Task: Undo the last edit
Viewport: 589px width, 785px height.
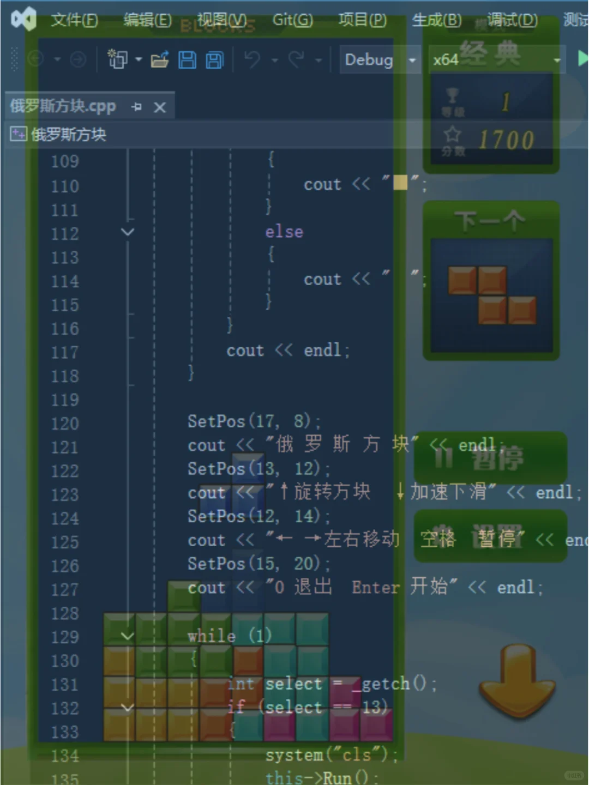Action: 254,59
